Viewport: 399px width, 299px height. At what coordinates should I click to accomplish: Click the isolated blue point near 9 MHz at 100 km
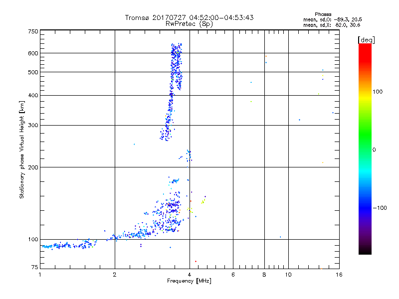[280, 237]
